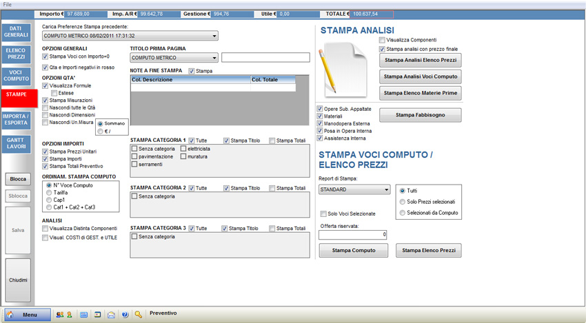The image size is (586, 323).
Task: Click the calendar window icon in bottom toolbar
Action: point(98,315)
